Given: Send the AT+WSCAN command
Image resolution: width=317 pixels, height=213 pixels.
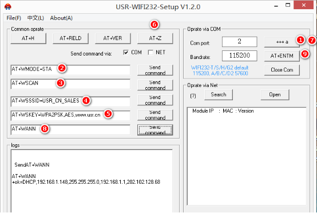Looking at the screenshot, I should 155,85.
